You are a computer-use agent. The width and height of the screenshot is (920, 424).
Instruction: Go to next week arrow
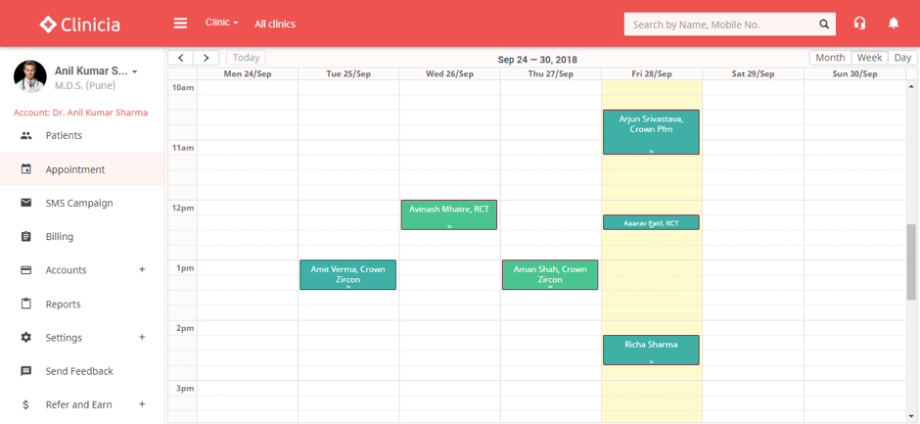[x=206, y=58]
